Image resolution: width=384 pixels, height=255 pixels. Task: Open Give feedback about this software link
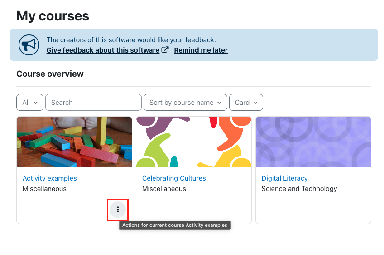pos(103,50)
